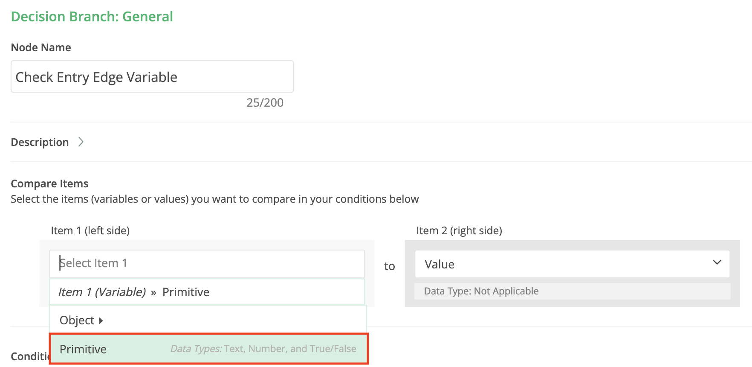752x367 pixels.
Task: Click the Compare Items section heading
Action: coord(49,183)
